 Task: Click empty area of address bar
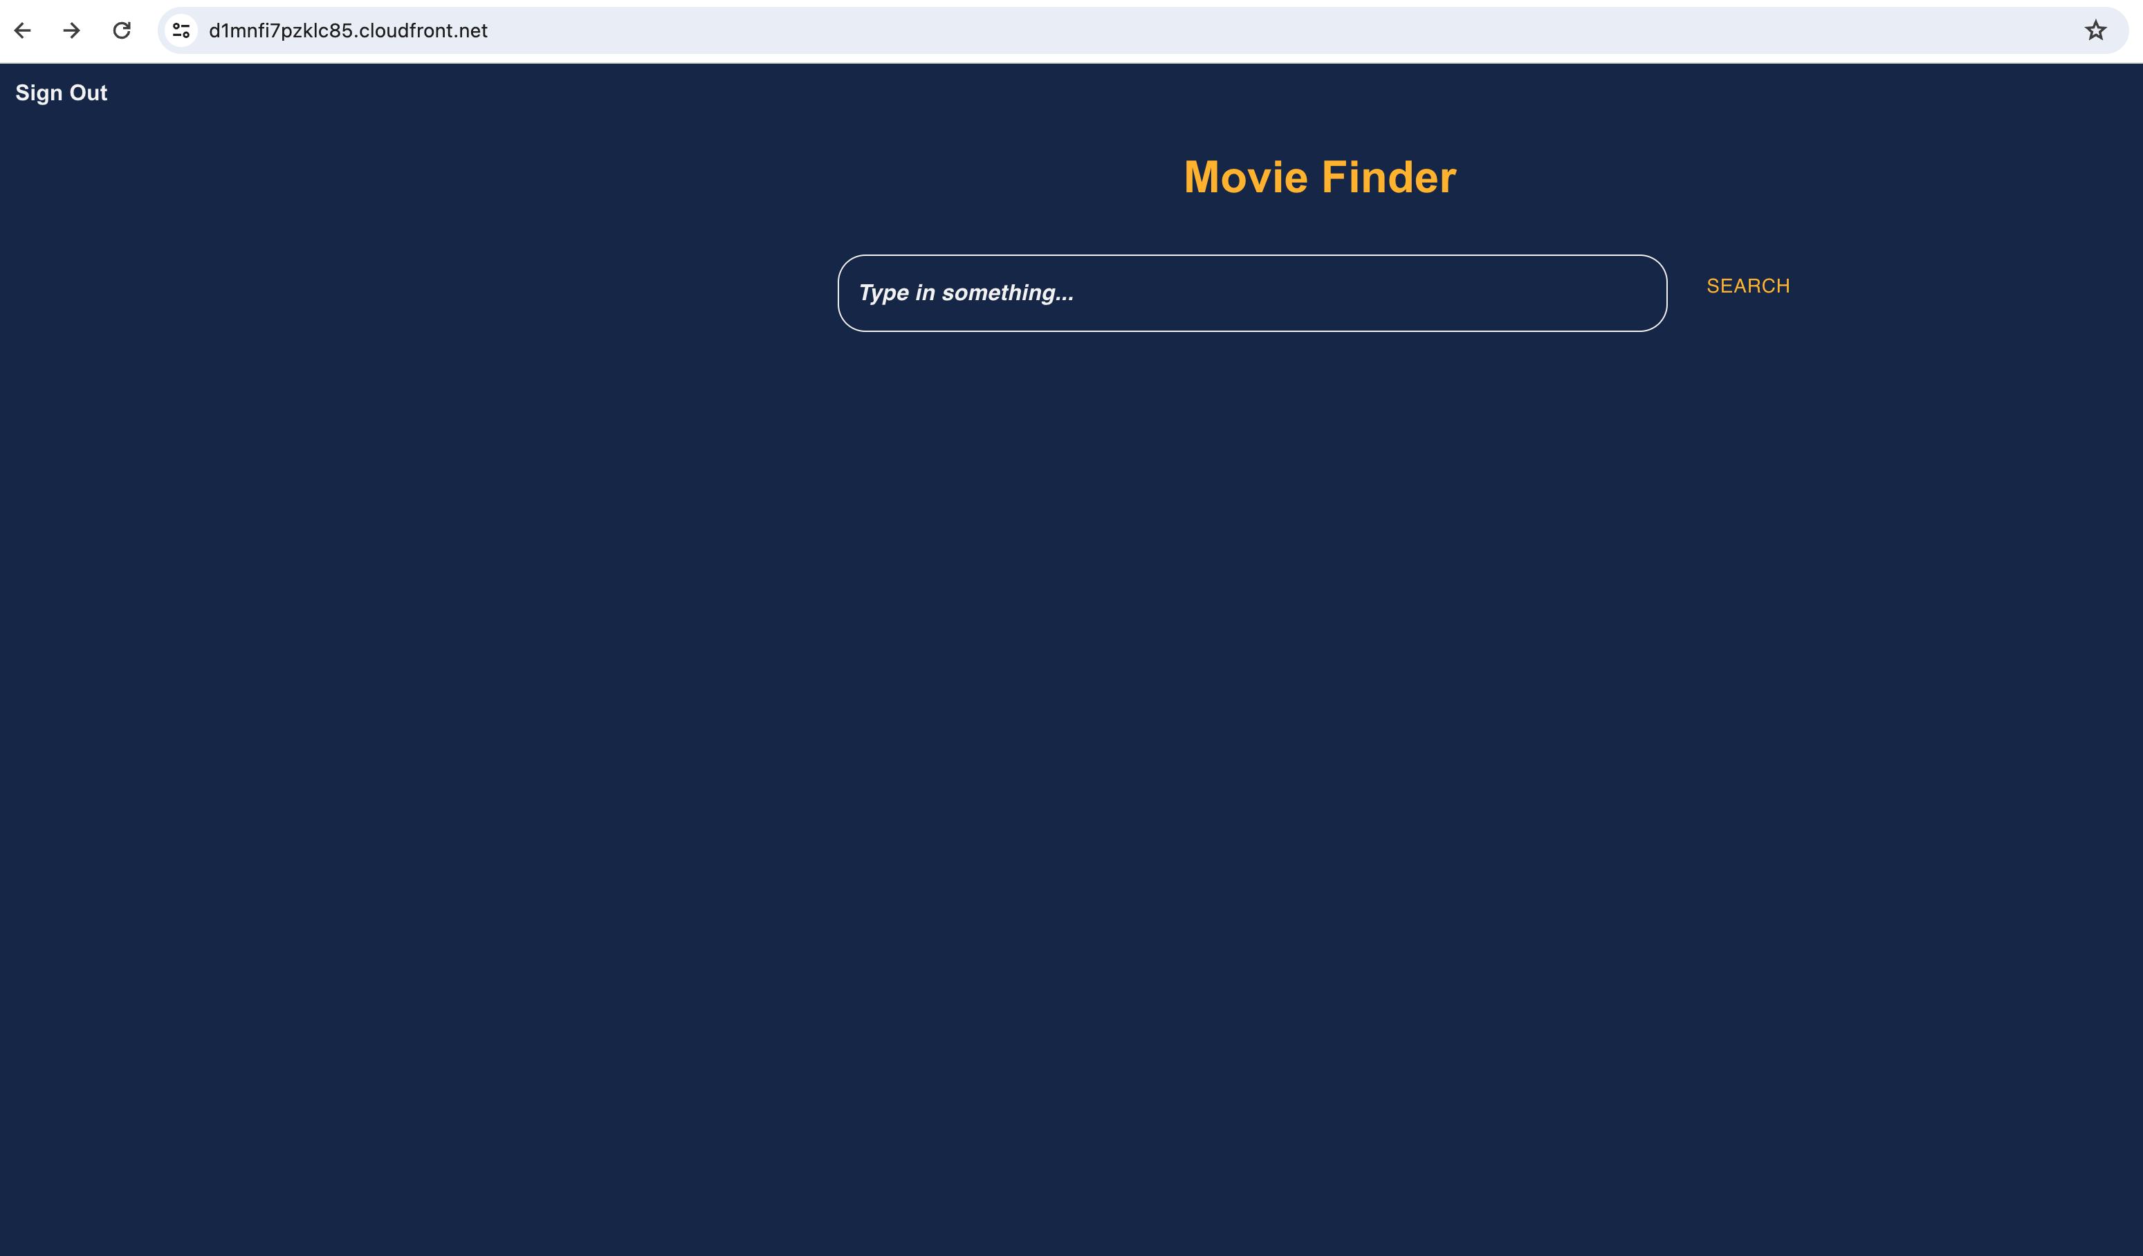[x=1276, y=30]
